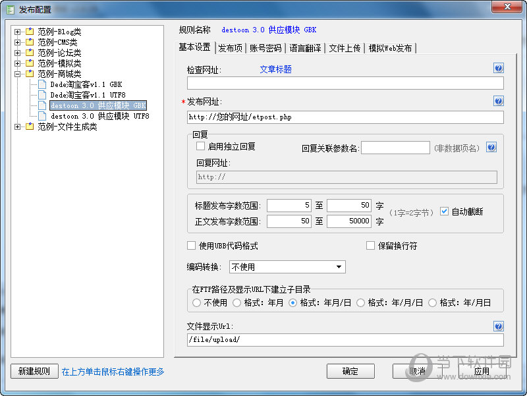Switch to 文件上传 tab

click(345, 48)
